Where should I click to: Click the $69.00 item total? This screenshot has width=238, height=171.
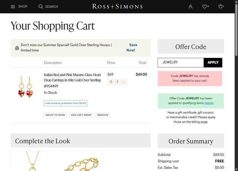(x=141, y=74)
